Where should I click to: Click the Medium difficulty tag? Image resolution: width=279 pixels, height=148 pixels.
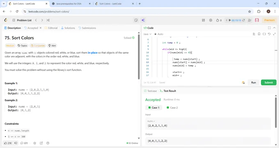(x=10, y=46)
